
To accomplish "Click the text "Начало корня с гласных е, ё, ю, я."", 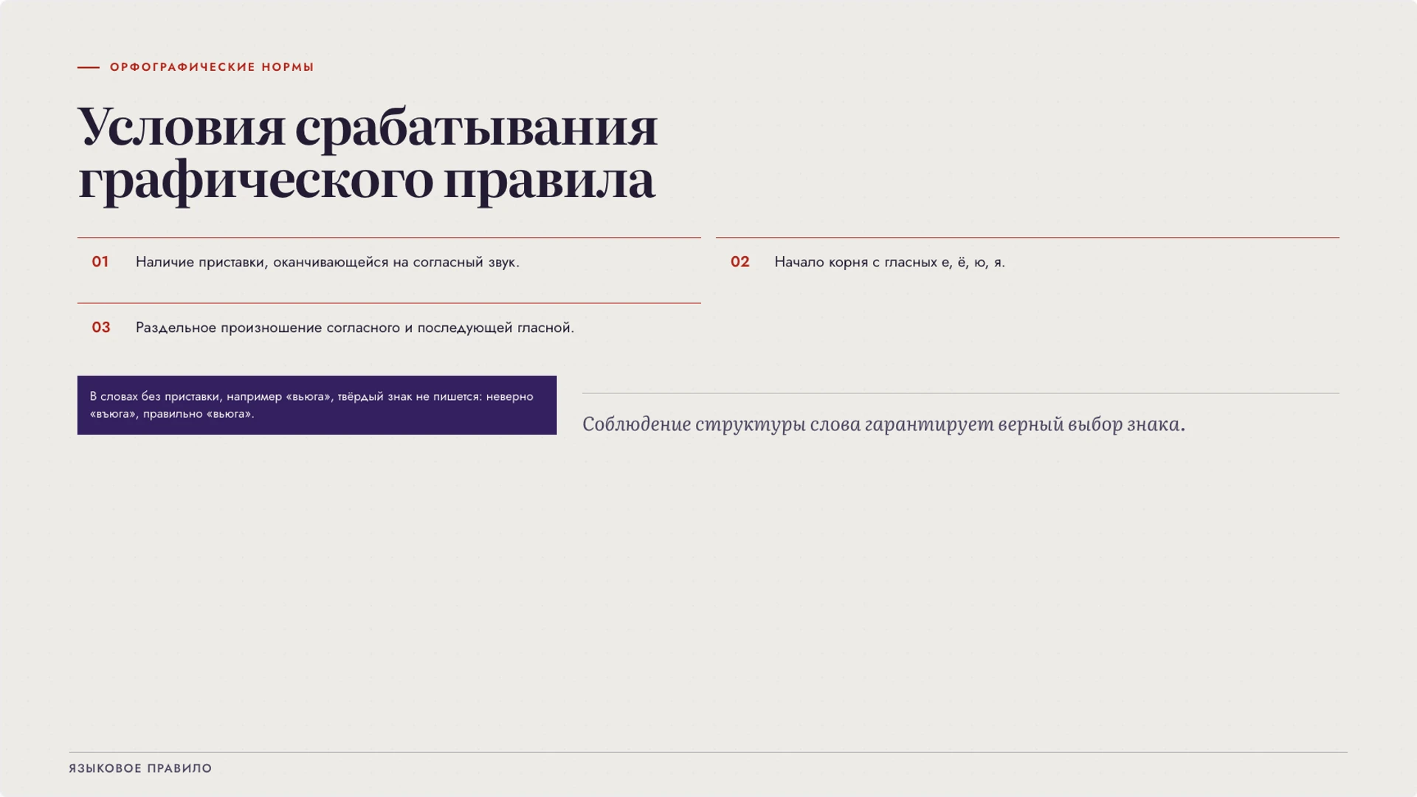I will pos(889,262).
